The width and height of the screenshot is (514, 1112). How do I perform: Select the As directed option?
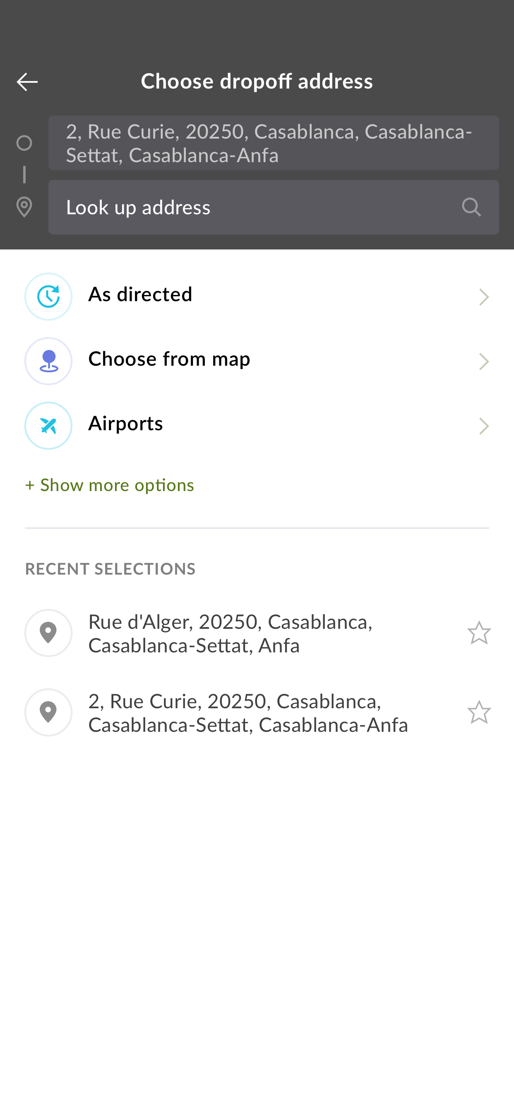coord(257,297)
